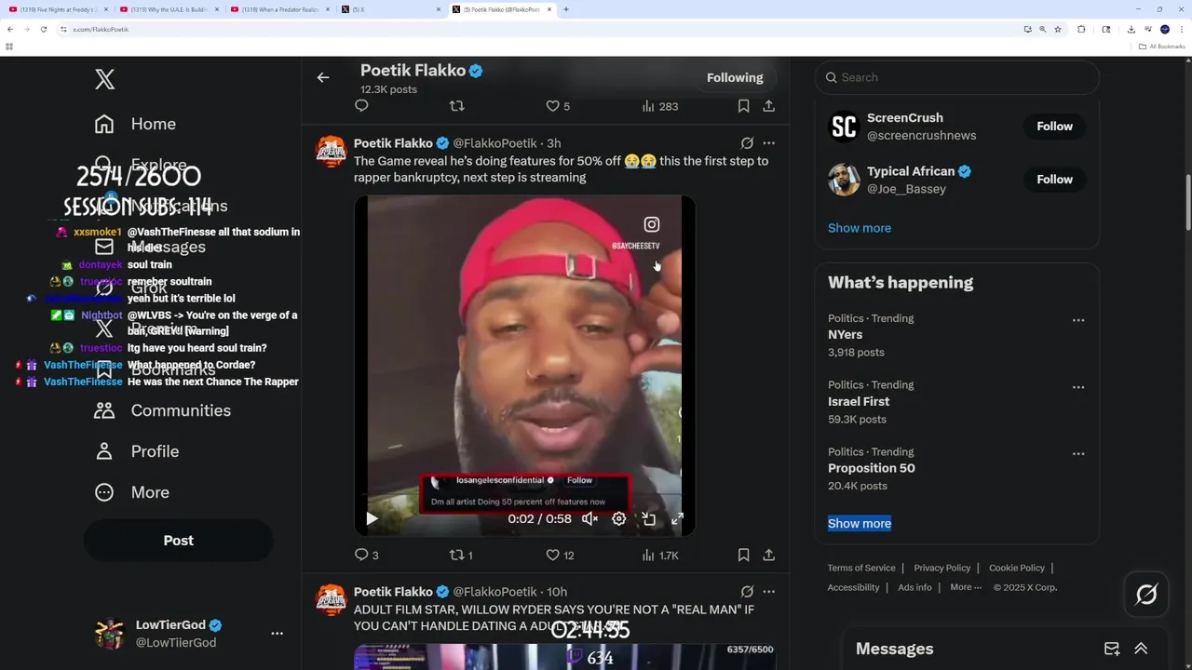Unmute the video volume icon
The image size is (1192, 670).
589,519
